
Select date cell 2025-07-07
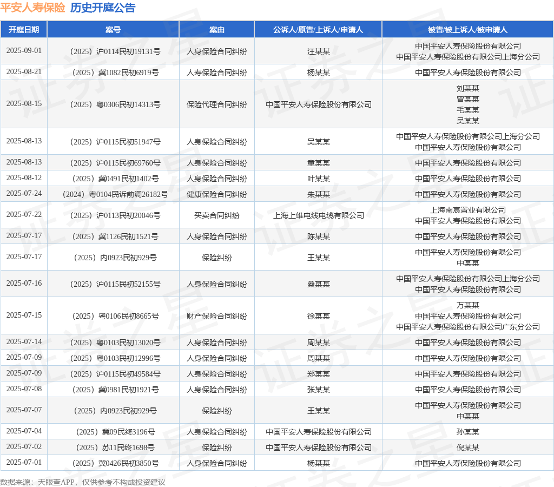tap(24, 410)
